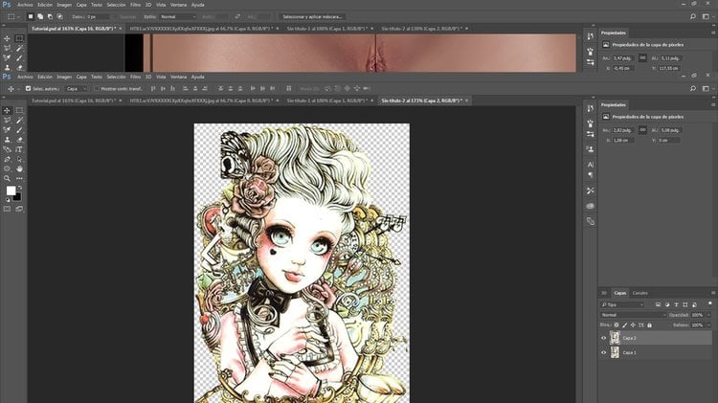Select Rectangular Marquee tool in front window toolbox
This screenshot has width=718, height=403.
coord(19,110)
